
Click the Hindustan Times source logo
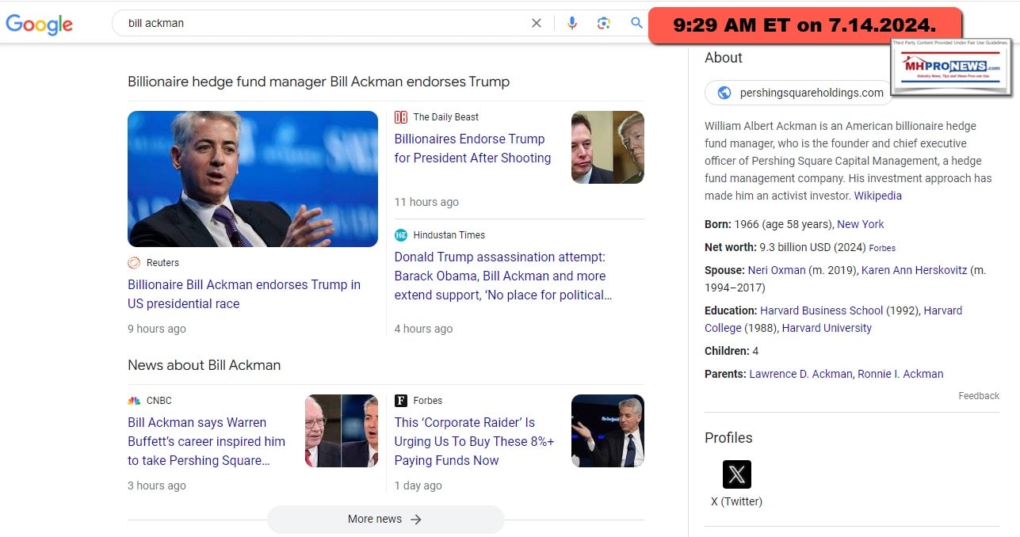(401, 235)
